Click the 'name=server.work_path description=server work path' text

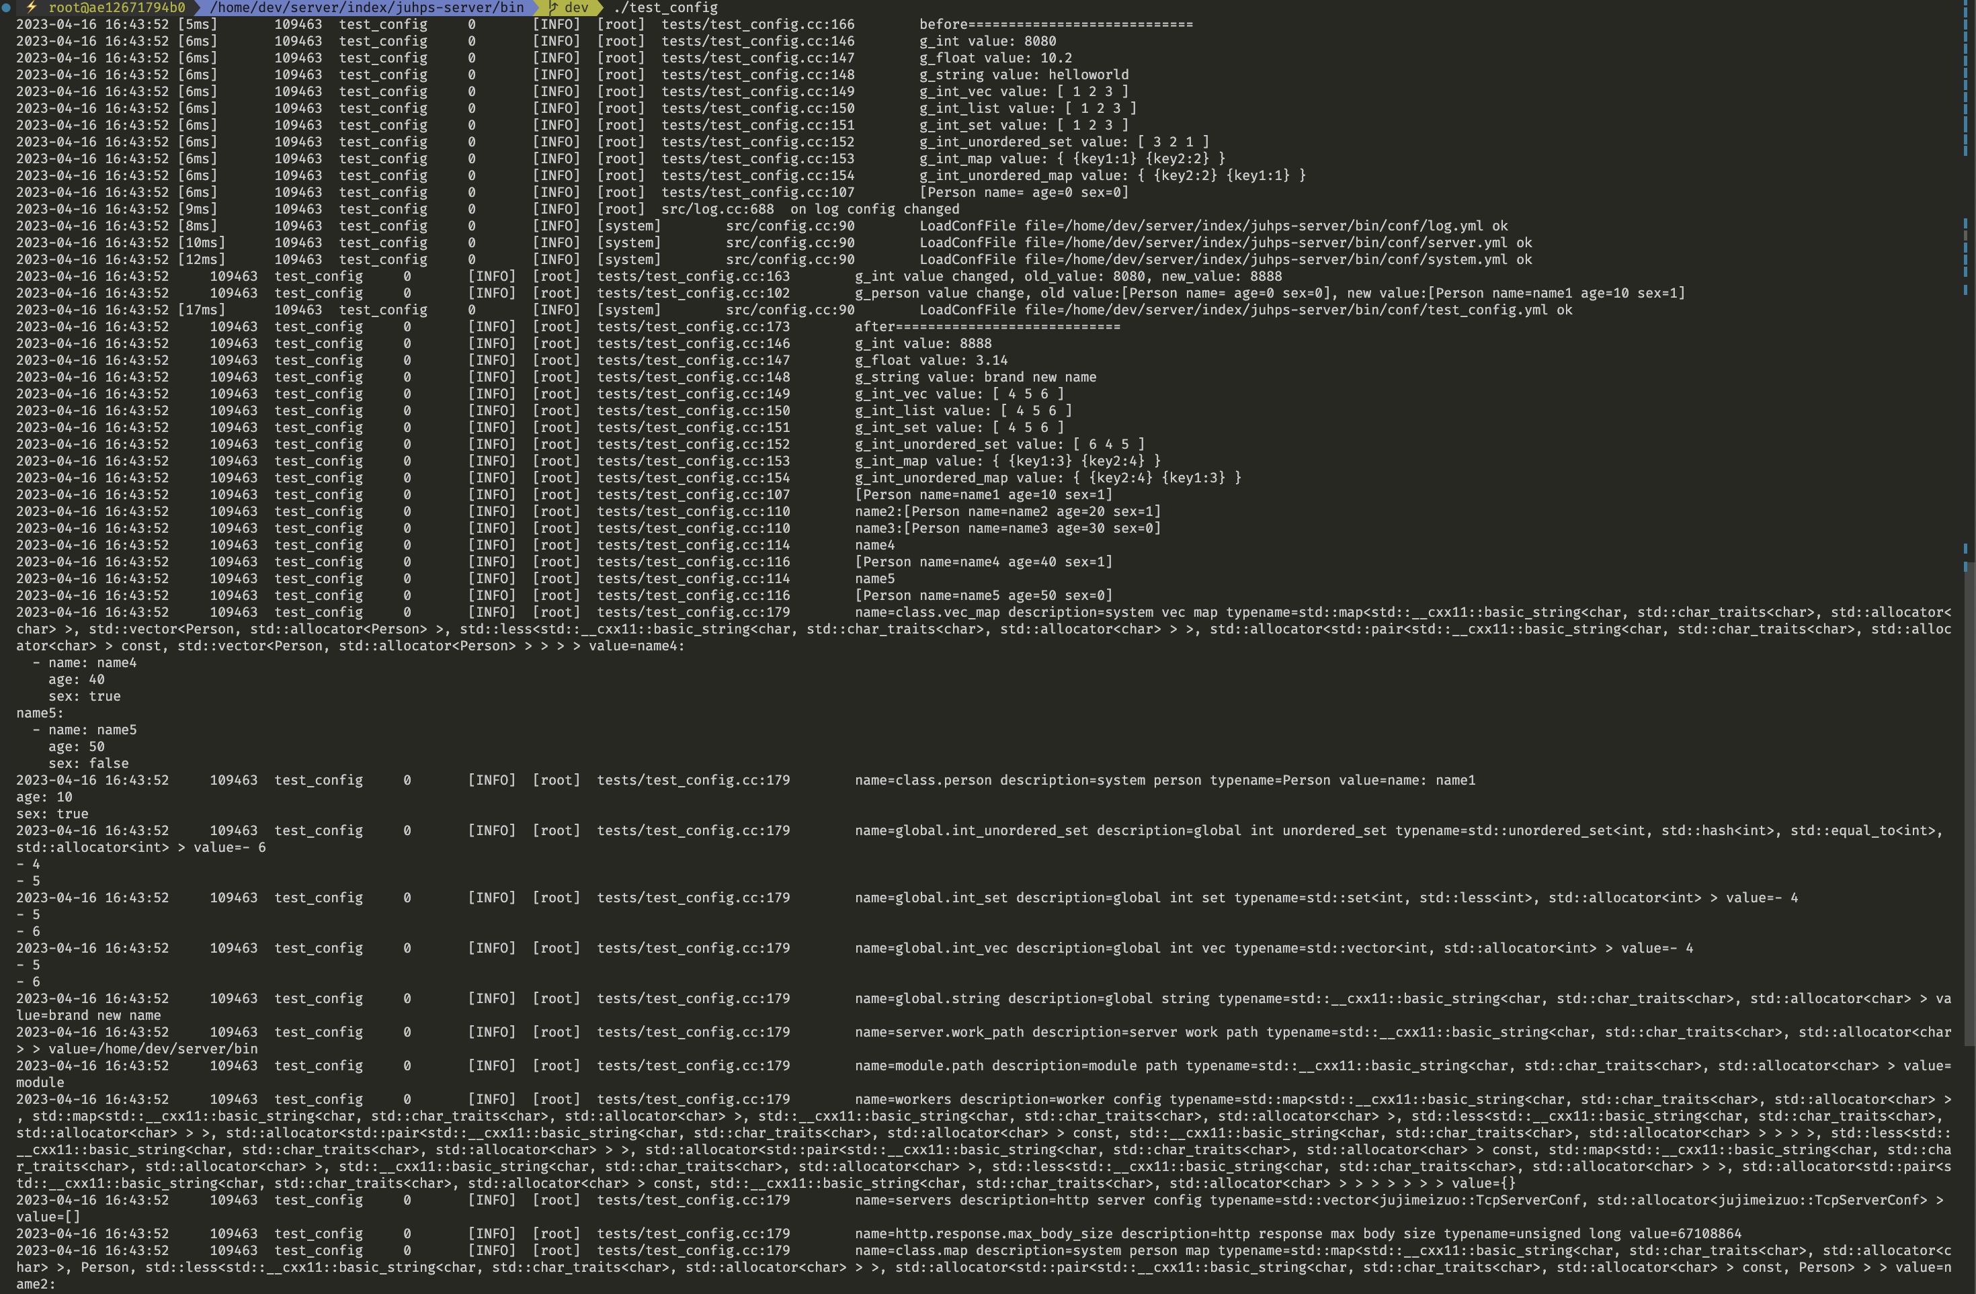tap(1056, 1032)
